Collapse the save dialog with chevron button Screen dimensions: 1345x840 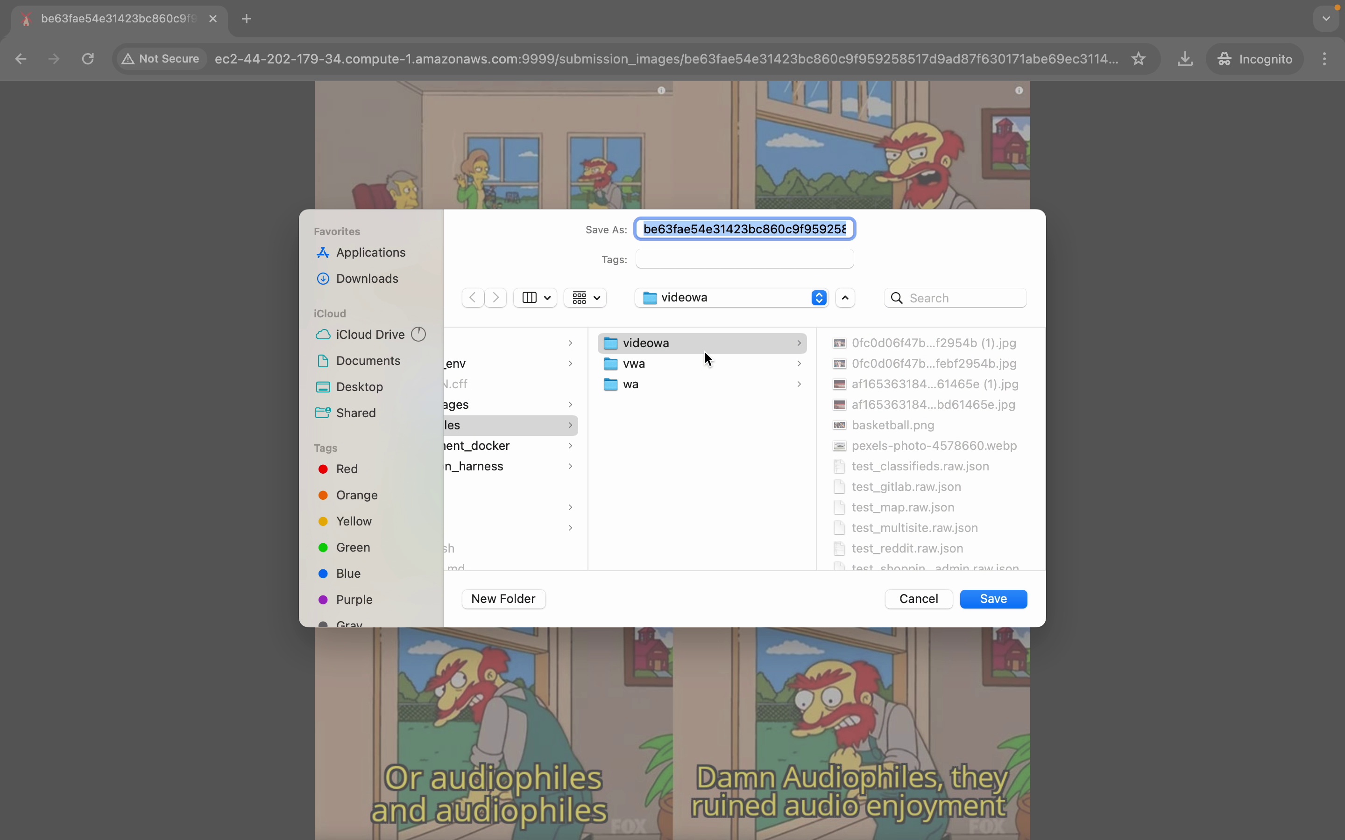point(845,298)
